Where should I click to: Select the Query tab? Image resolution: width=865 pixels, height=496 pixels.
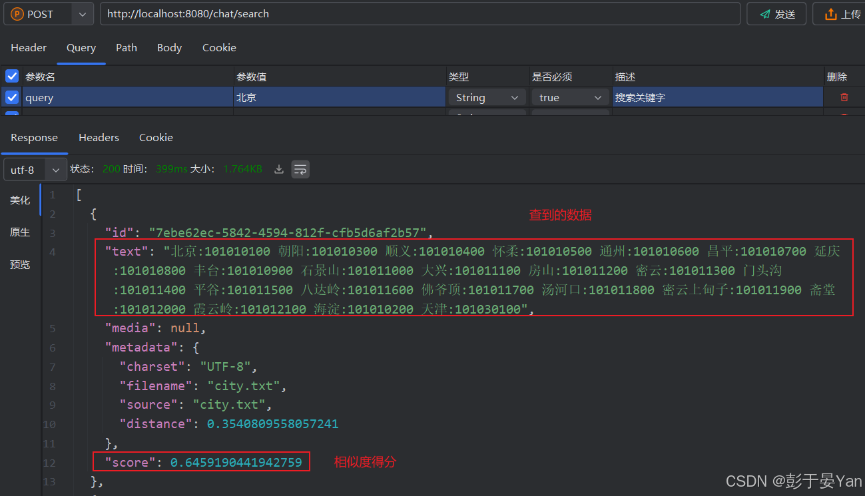(81, 48)
